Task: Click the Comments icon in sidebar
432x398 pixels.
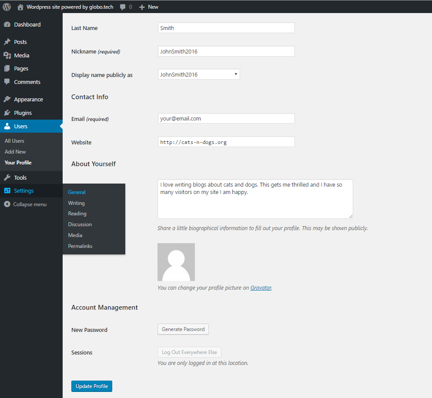Action: pyautogui.click(x=7, y=82)
